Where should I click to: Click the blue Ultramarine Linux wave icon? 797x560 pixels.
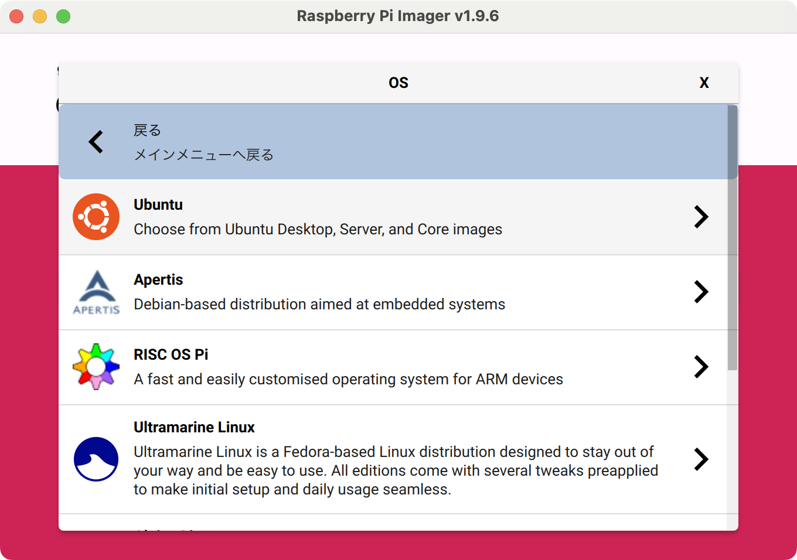tap(96, 459)
